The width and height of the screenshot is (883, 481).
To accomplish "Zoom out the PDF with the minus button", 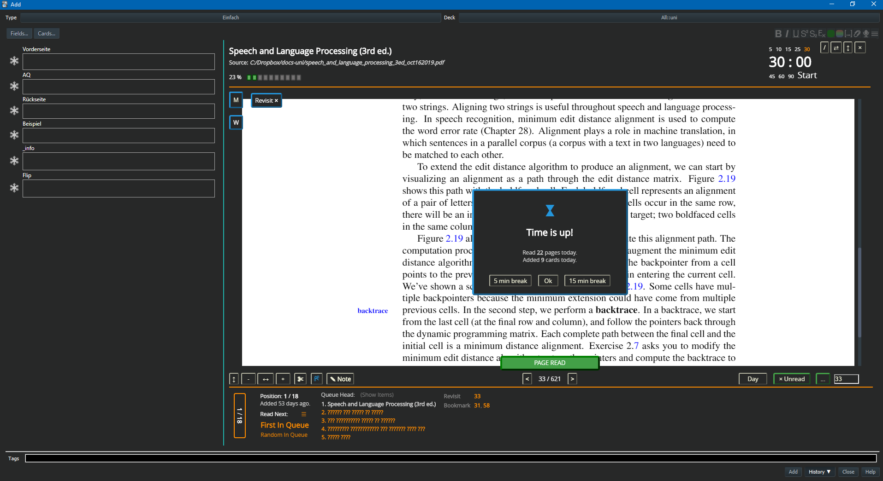I will click(x=249, y=379).
